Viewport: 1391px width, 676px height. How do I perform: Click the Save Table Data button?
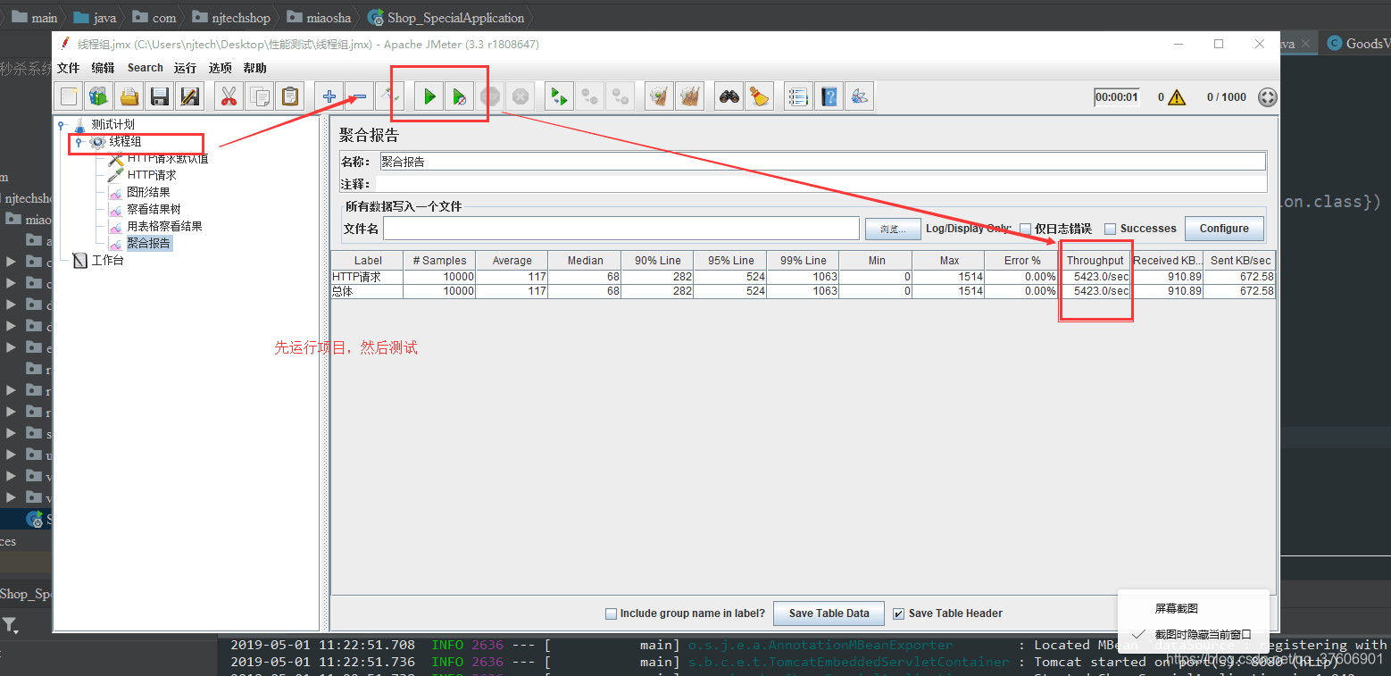pos(829,613)
